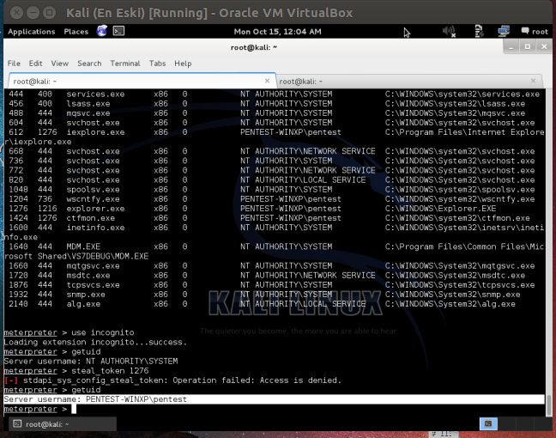The image size is (556, 438).
Task: Click the msdtc.exe process name
Action: 88,275
